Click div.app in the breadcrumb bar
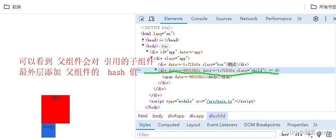The width and height of the screenshot is (336, 139). tap(197, 116)
